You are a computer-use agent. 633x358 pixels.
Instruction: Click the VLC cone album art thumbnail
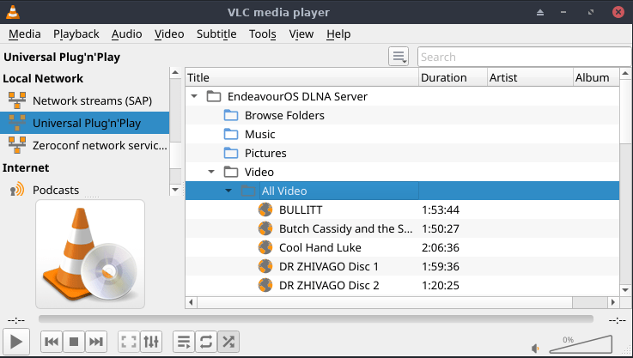90,254
